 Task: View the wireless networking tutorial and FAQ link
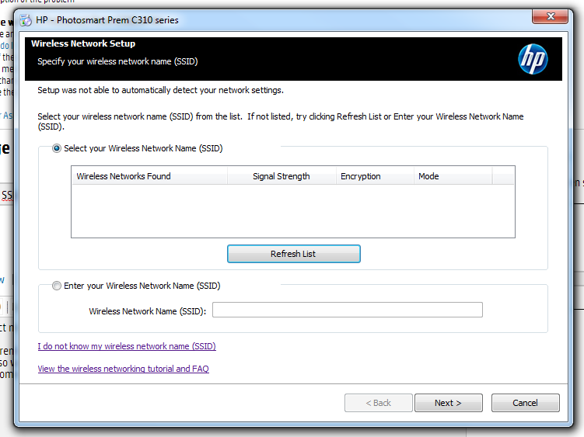click(124, 369)
